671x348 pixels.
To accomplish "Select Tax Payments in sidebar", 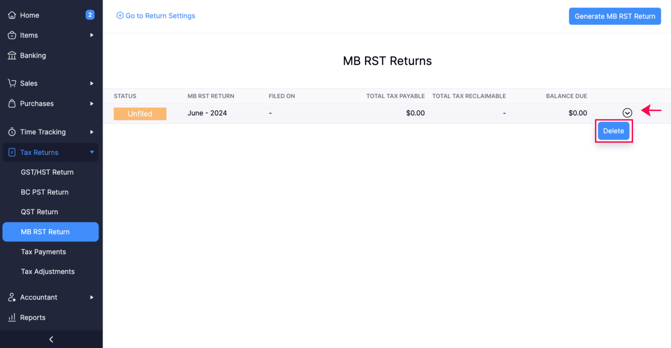I will 43,252.
